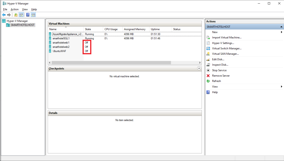The width and height of the screenshot is (284, 161).
Task: Click the smarthotelSQL1 VM icon
Action: (x=50, y=38)
